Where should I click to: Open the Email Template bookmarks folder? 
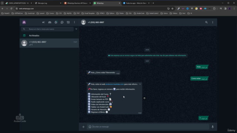tap(88, 13)
